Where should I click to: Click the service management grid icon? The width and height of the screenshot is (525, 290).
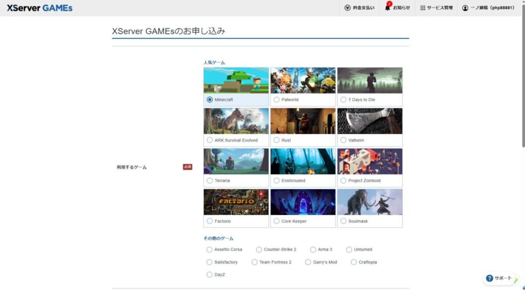pyautogui.click(x=422, y=8)
